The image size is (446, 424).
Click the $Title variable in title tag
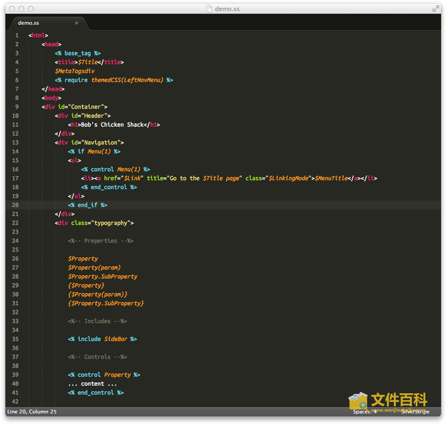88,62
